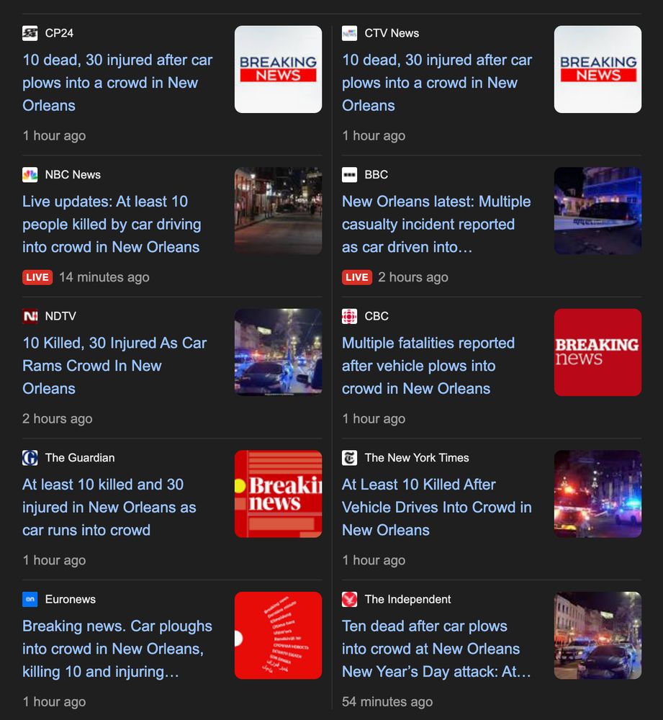Click the CTV News breaking news thumbnail
The width and height of the screenshot is (663, 720).
597,69
